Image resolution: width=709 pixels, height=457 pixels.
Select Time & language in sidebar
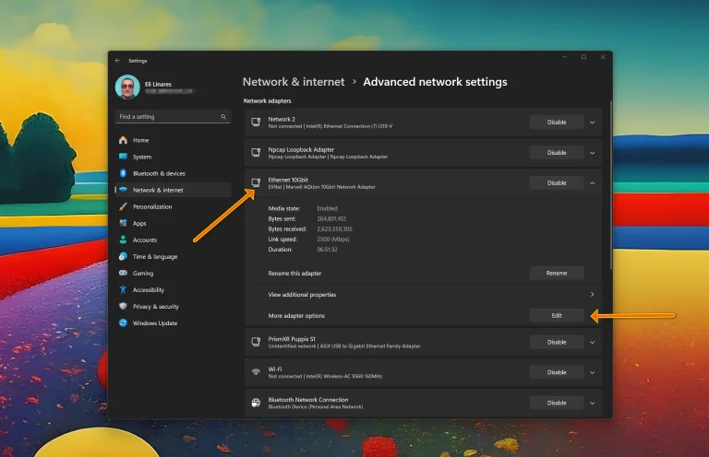click(155, 256)
